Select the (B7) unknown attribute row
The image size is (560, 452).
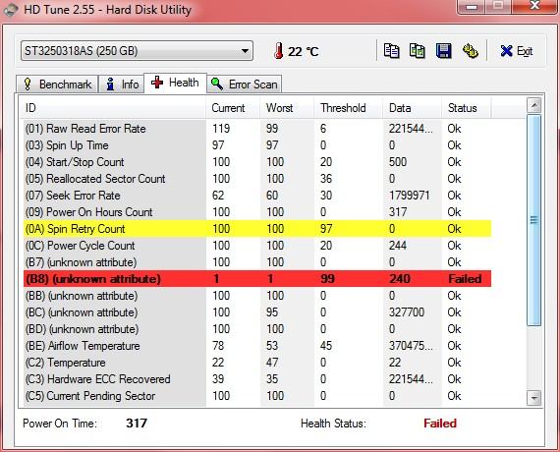[x=257, y=262]
